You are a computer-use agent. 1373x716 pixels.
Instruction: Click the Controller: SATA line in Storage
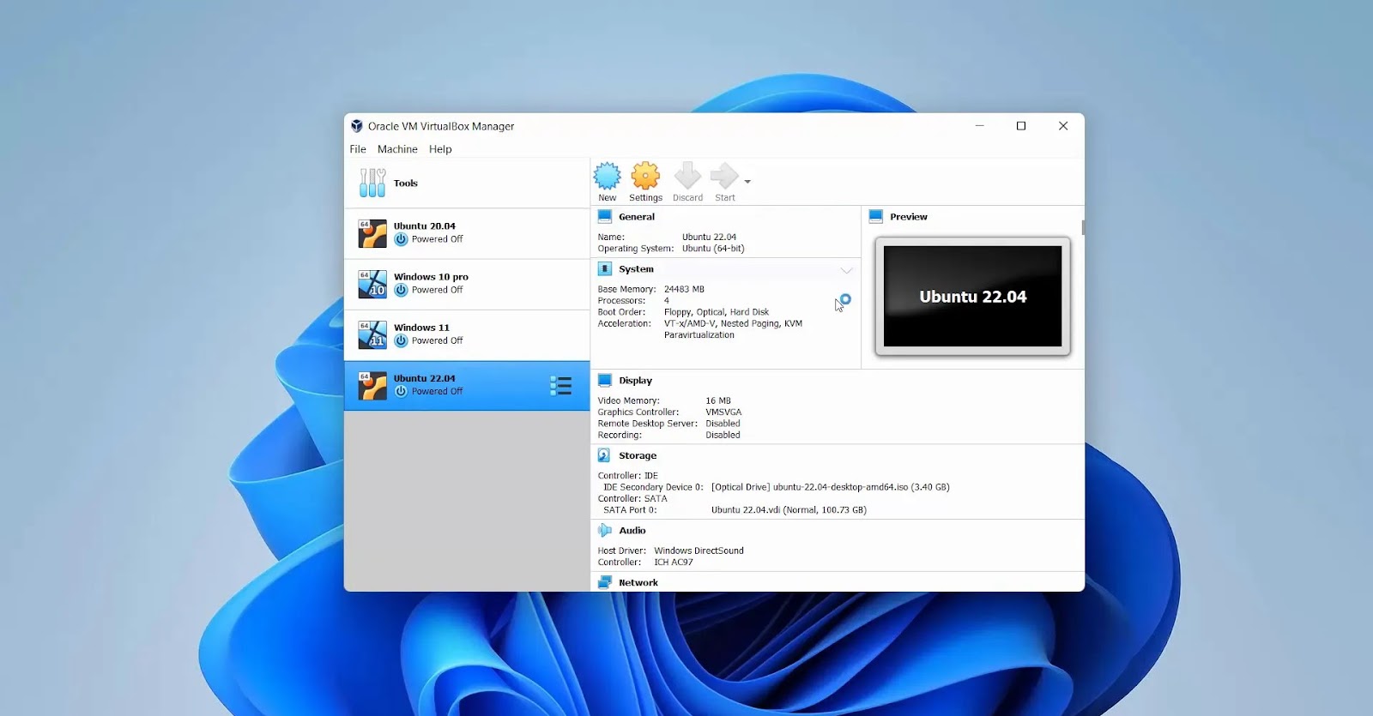click(x=632, y=499)
